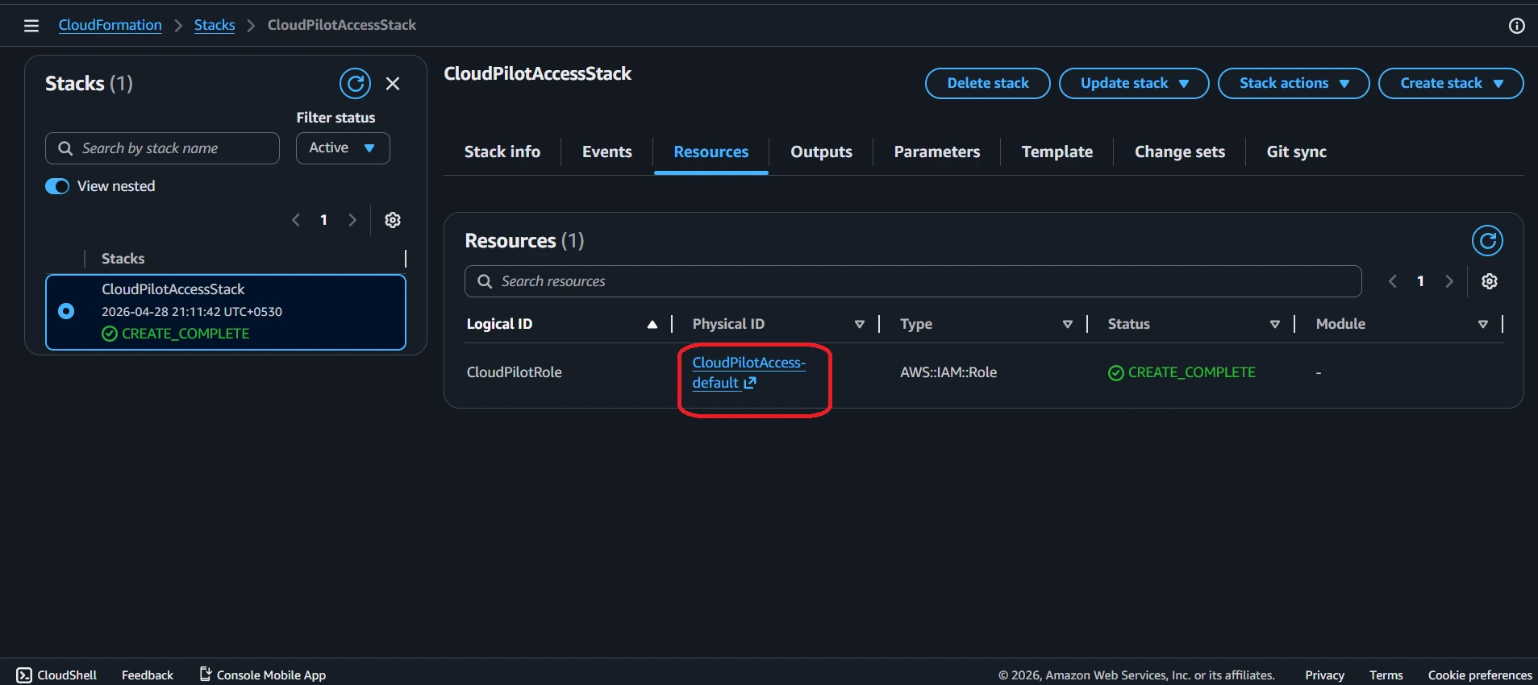The width and height of the screenshot is (1538, 685).
Task: Open the Create stack dropdown
Action: [x=1450, y=83]
